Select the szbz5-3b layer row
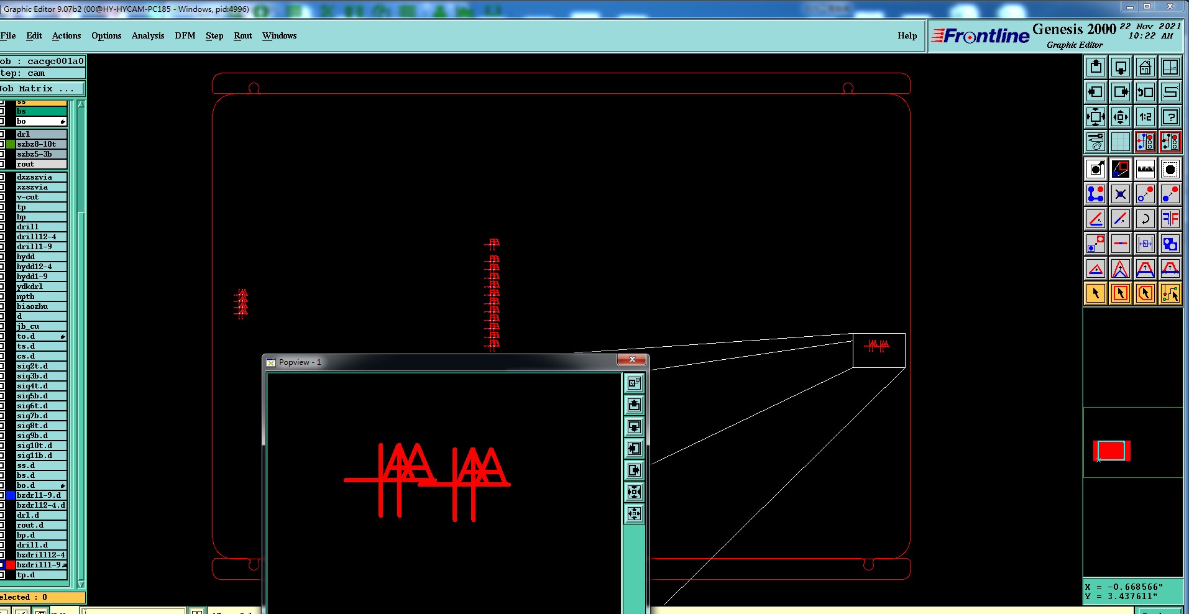 (41, 154)
